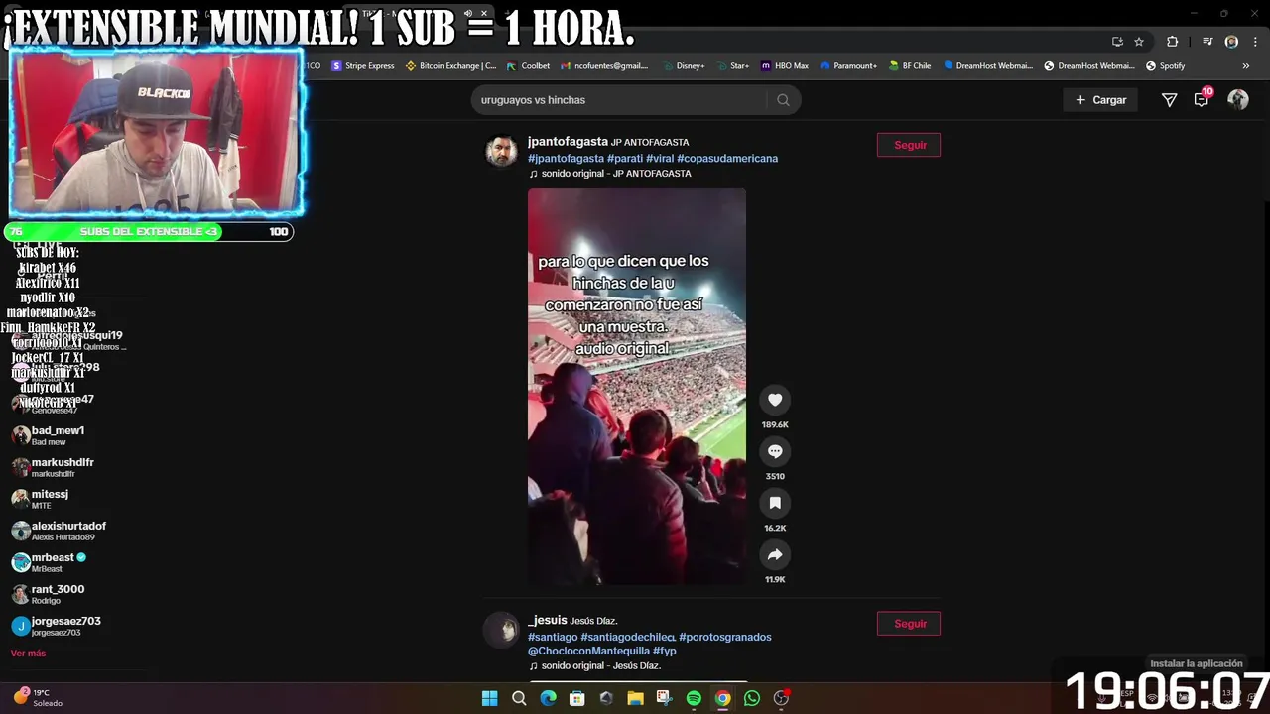Open mitessj account in sidebar

tap(50, 499)
